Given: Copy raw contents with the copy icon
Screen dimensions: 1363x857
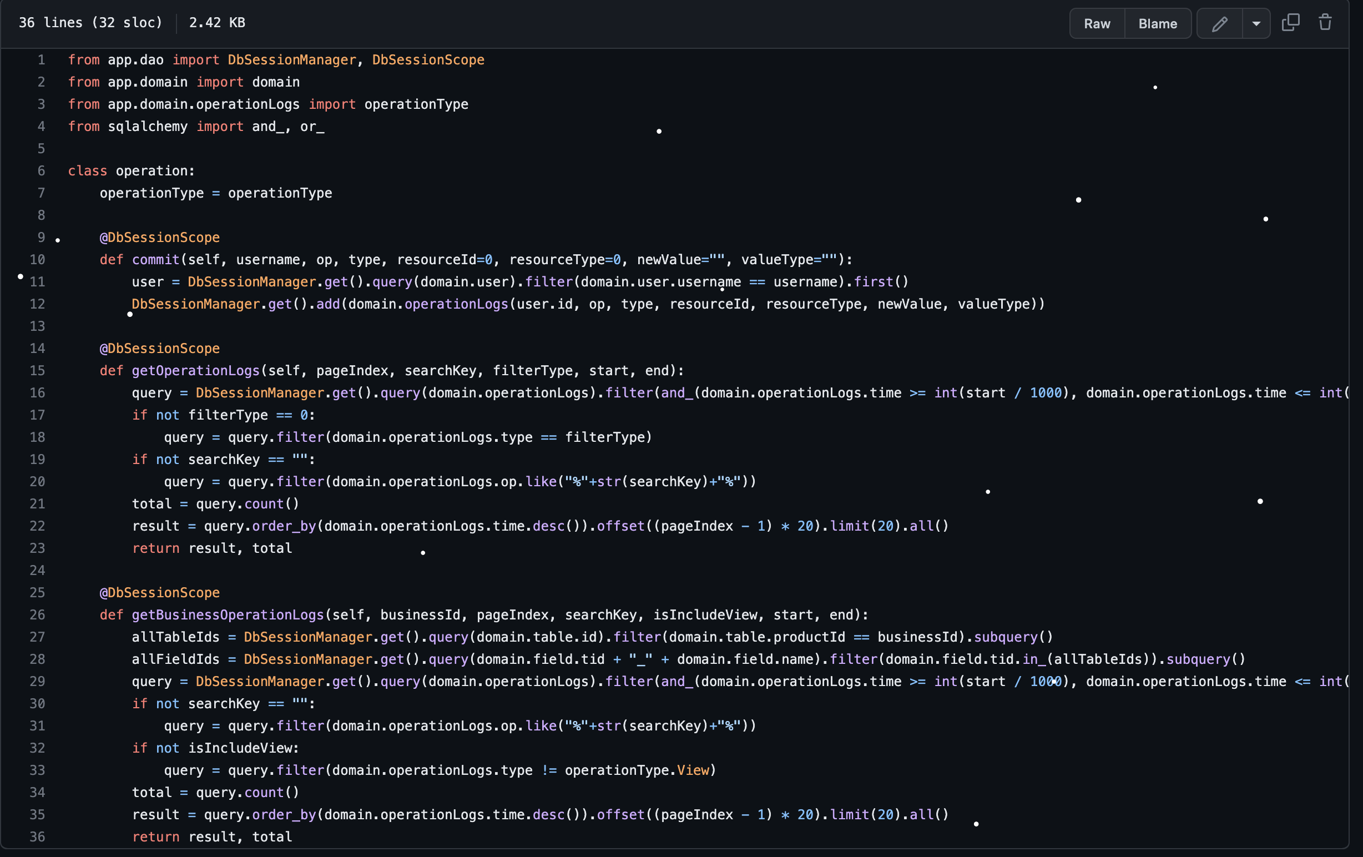Looking at the screenshot, I should (1290, 23).
